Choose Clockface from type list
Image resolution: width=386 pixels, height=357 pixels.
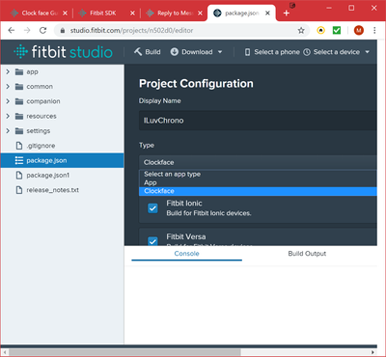tap(258, 191)
